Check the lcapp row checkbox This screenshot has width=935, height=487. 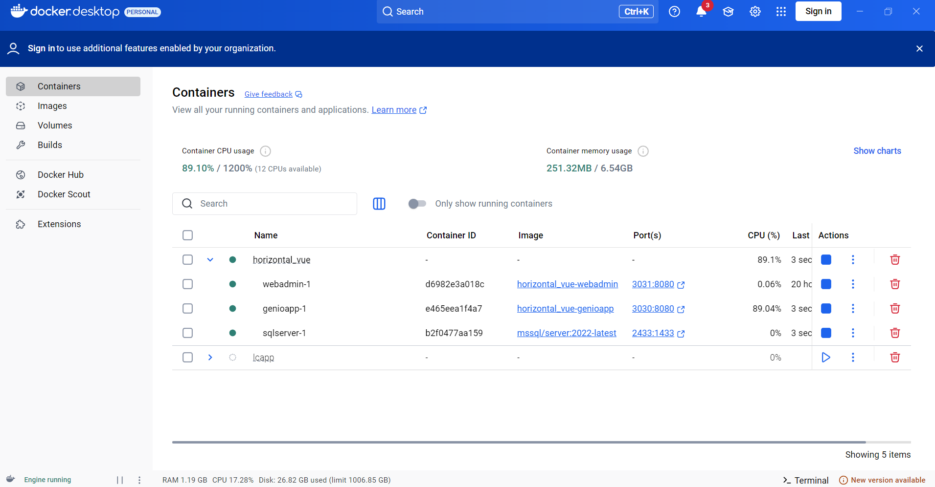187,358
